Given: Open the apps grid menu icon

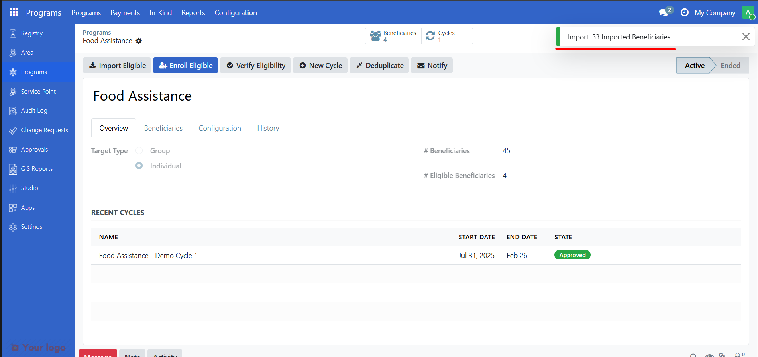Looking at the screenshot, I should pyautogui.click(x=14, y=12).
